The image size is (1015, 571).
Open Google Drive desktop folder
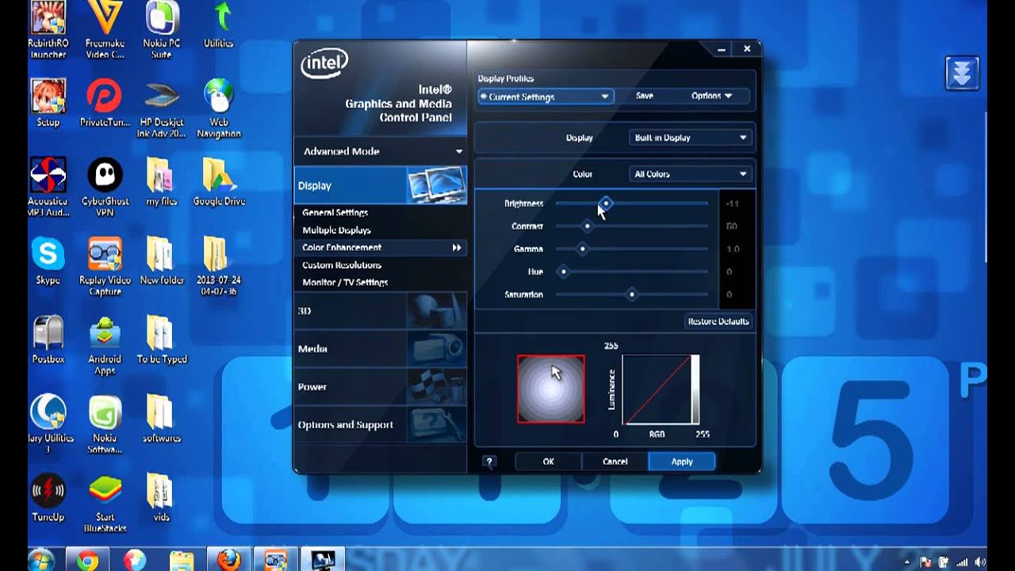[219, 182]
